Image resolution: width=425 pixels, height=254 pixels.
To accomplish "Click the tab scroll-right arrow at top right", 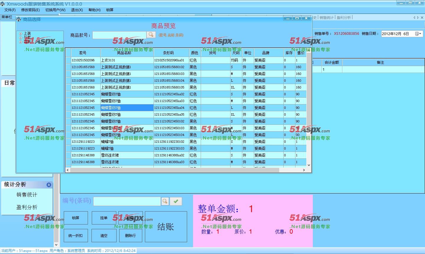I will (x=418, y=18).
